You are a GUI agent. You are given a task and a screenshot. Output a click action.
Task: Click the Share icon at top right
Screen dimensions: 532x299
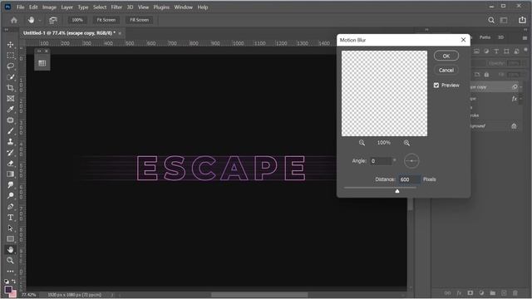click(x=522, y=20)
